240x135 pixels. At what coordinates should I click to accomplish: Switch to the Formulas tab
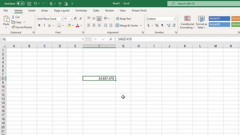(81, 10)
